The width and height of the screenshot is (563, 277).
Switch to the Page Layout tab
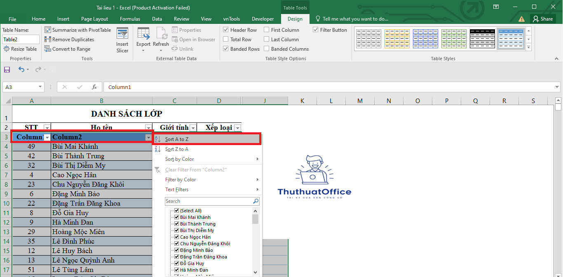[x=94, y=19]
